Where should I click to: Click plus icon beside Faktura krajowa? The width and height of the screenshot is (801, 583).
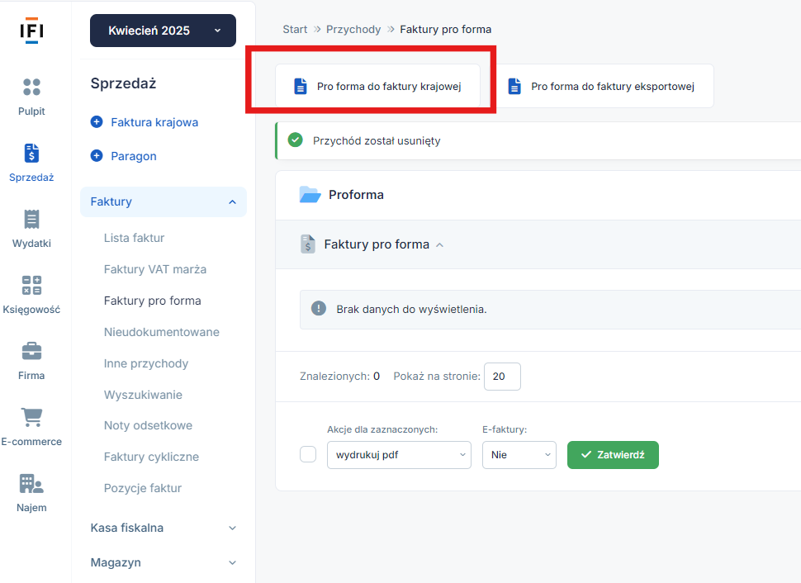[97, 122]
